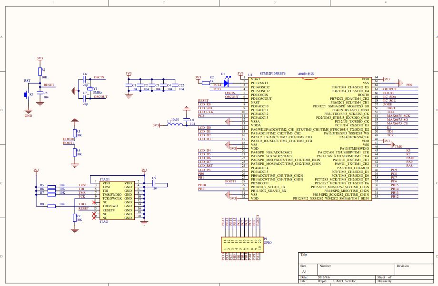This screenshot has height=286, width=438.
Task: Click the OUTPUT net label
Action: tap(389, 89)
